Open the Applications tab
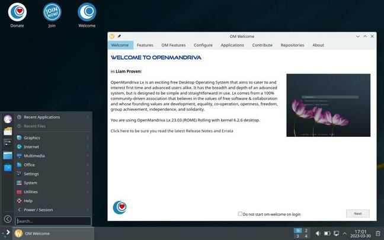 (x=232, y=45)
